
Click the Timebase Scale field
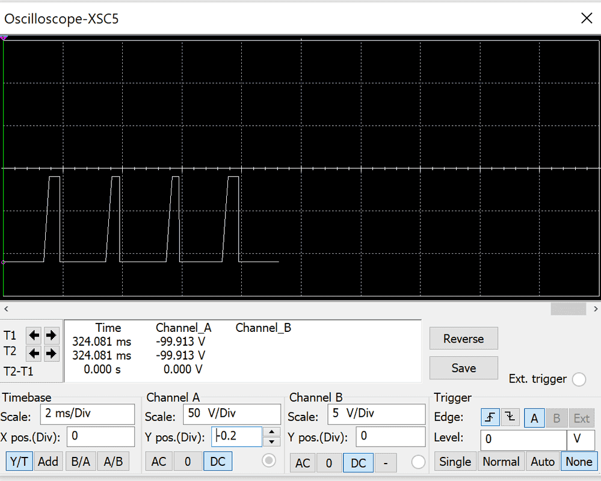87,414
